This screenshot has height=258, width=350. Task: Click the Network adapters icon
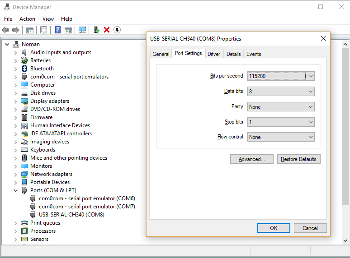coord(24,174)
